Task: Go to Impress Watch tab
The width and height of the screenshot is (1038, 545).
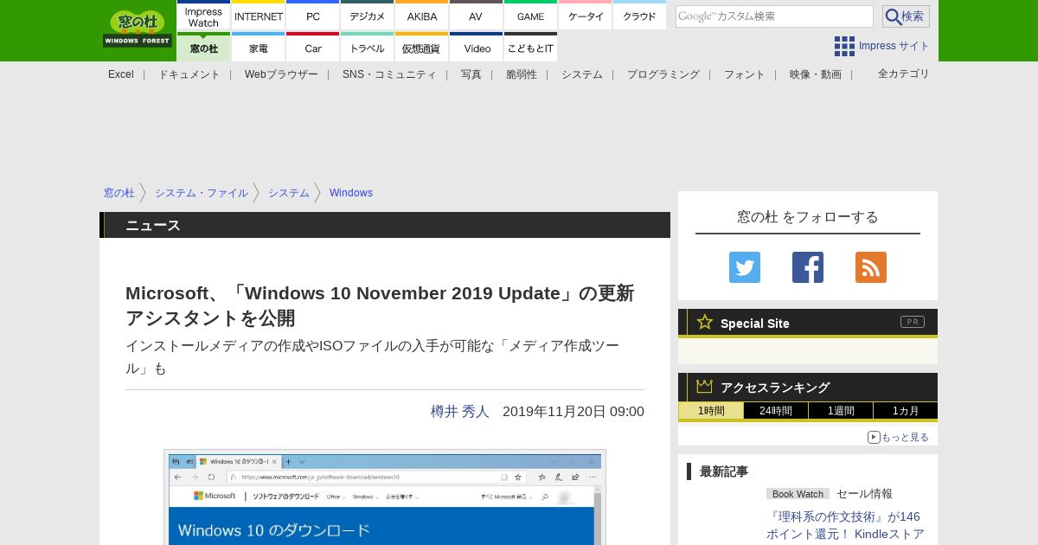Action: point(203,16)
